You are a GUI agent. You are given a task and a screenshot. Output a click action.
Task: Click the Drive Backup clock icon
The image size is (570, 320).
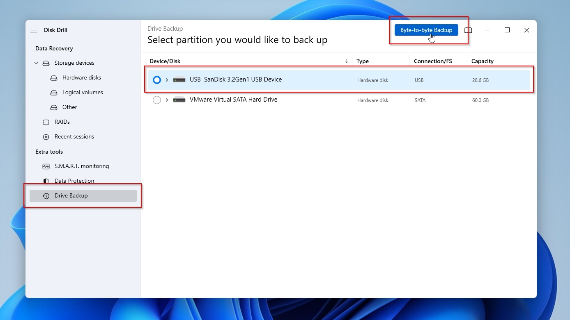[x=46, y=196]
